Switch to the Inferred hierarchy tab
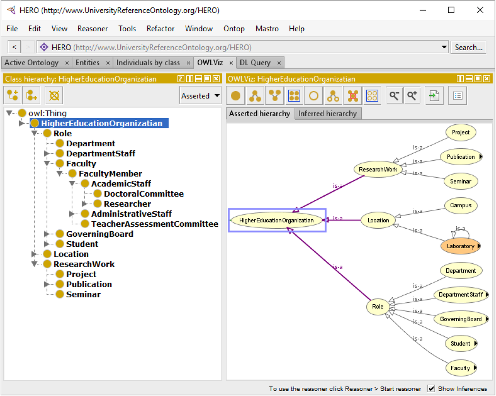The height and width of the screenshot is (396, 496). coord(328,114)
